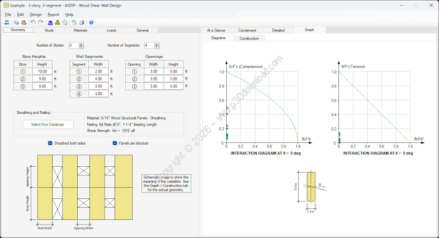Switch to the General tab
This screenshot has width=439, height=238.
point(143,30)
